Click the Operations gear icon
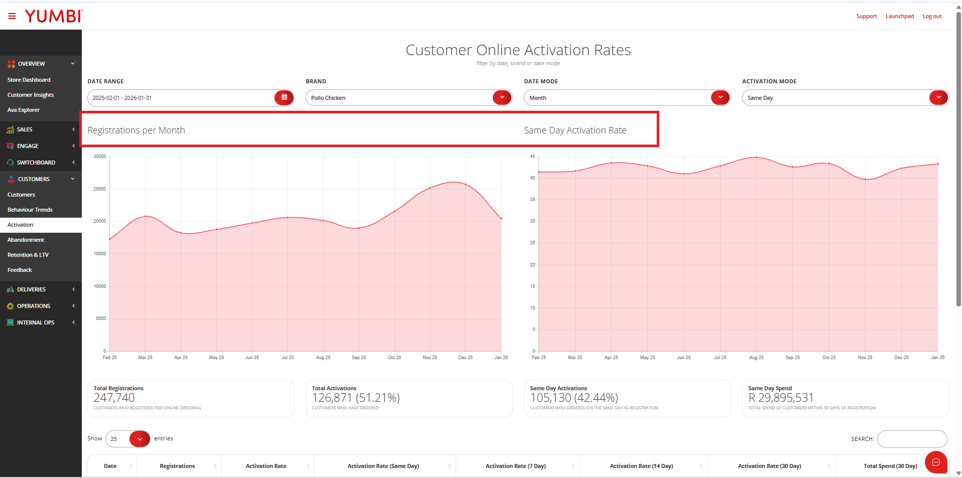Image resolution: width=962 pixels, height=478 pixels. point(10,306)
